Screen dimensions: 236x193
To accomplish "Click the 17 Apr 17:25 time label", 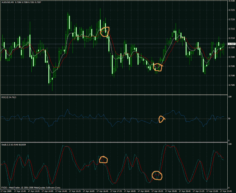I will [117, 191].
